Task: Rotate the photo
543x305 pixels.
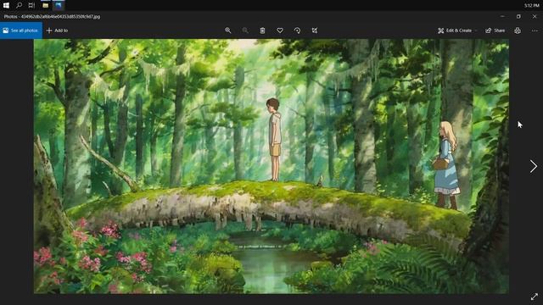Action: coord(297,30)
